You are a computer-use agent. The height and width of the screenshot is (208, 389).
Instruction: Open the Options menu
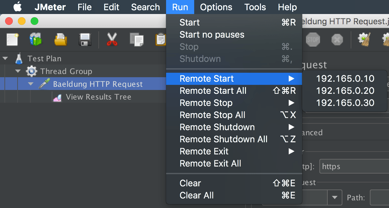(x=216, y=7)
